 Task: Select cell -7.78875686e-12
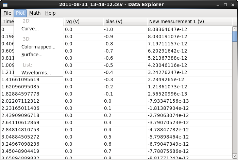189,151
